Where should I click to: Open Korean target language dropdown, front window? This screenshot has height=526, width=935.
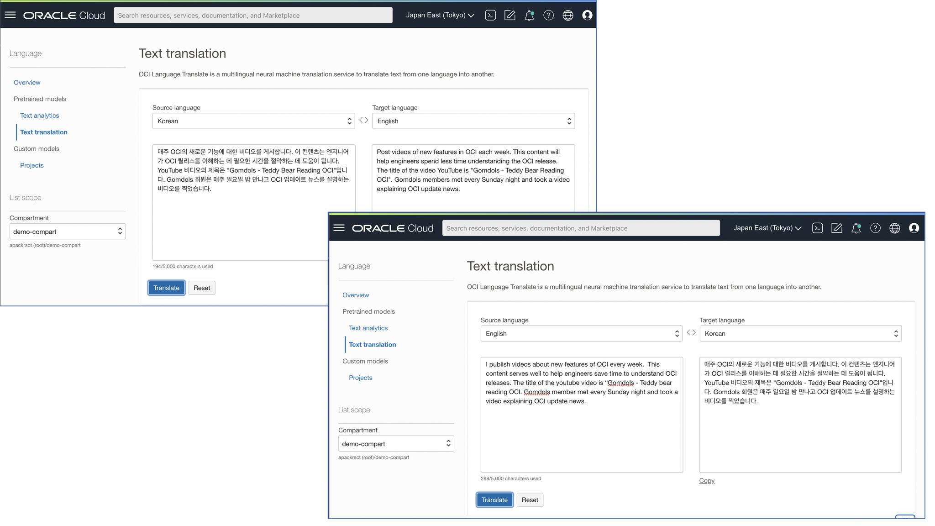[800, 333]
